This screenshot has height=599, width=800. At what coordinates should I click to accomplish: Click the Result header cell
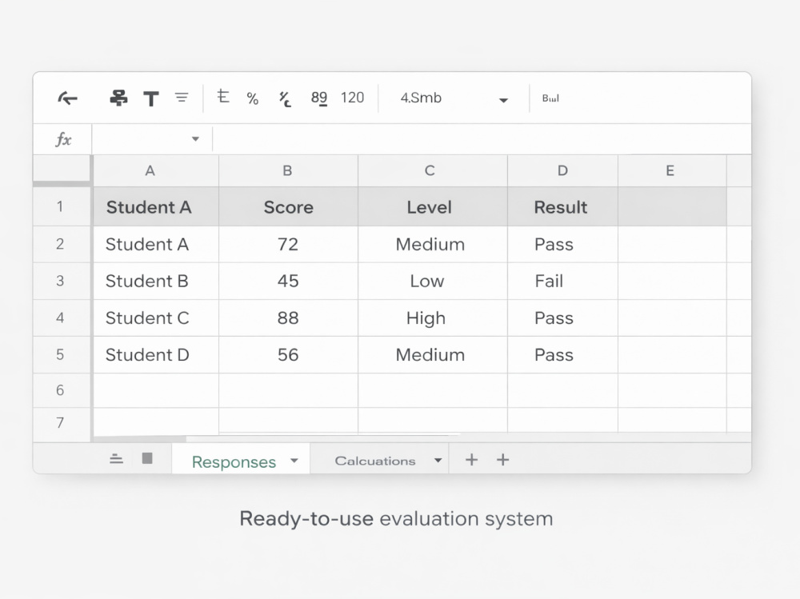click(x=562, y=207)
